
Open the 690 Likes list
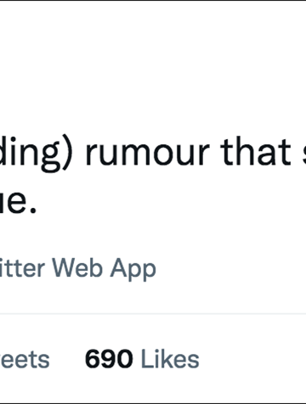tap(142, 359)
